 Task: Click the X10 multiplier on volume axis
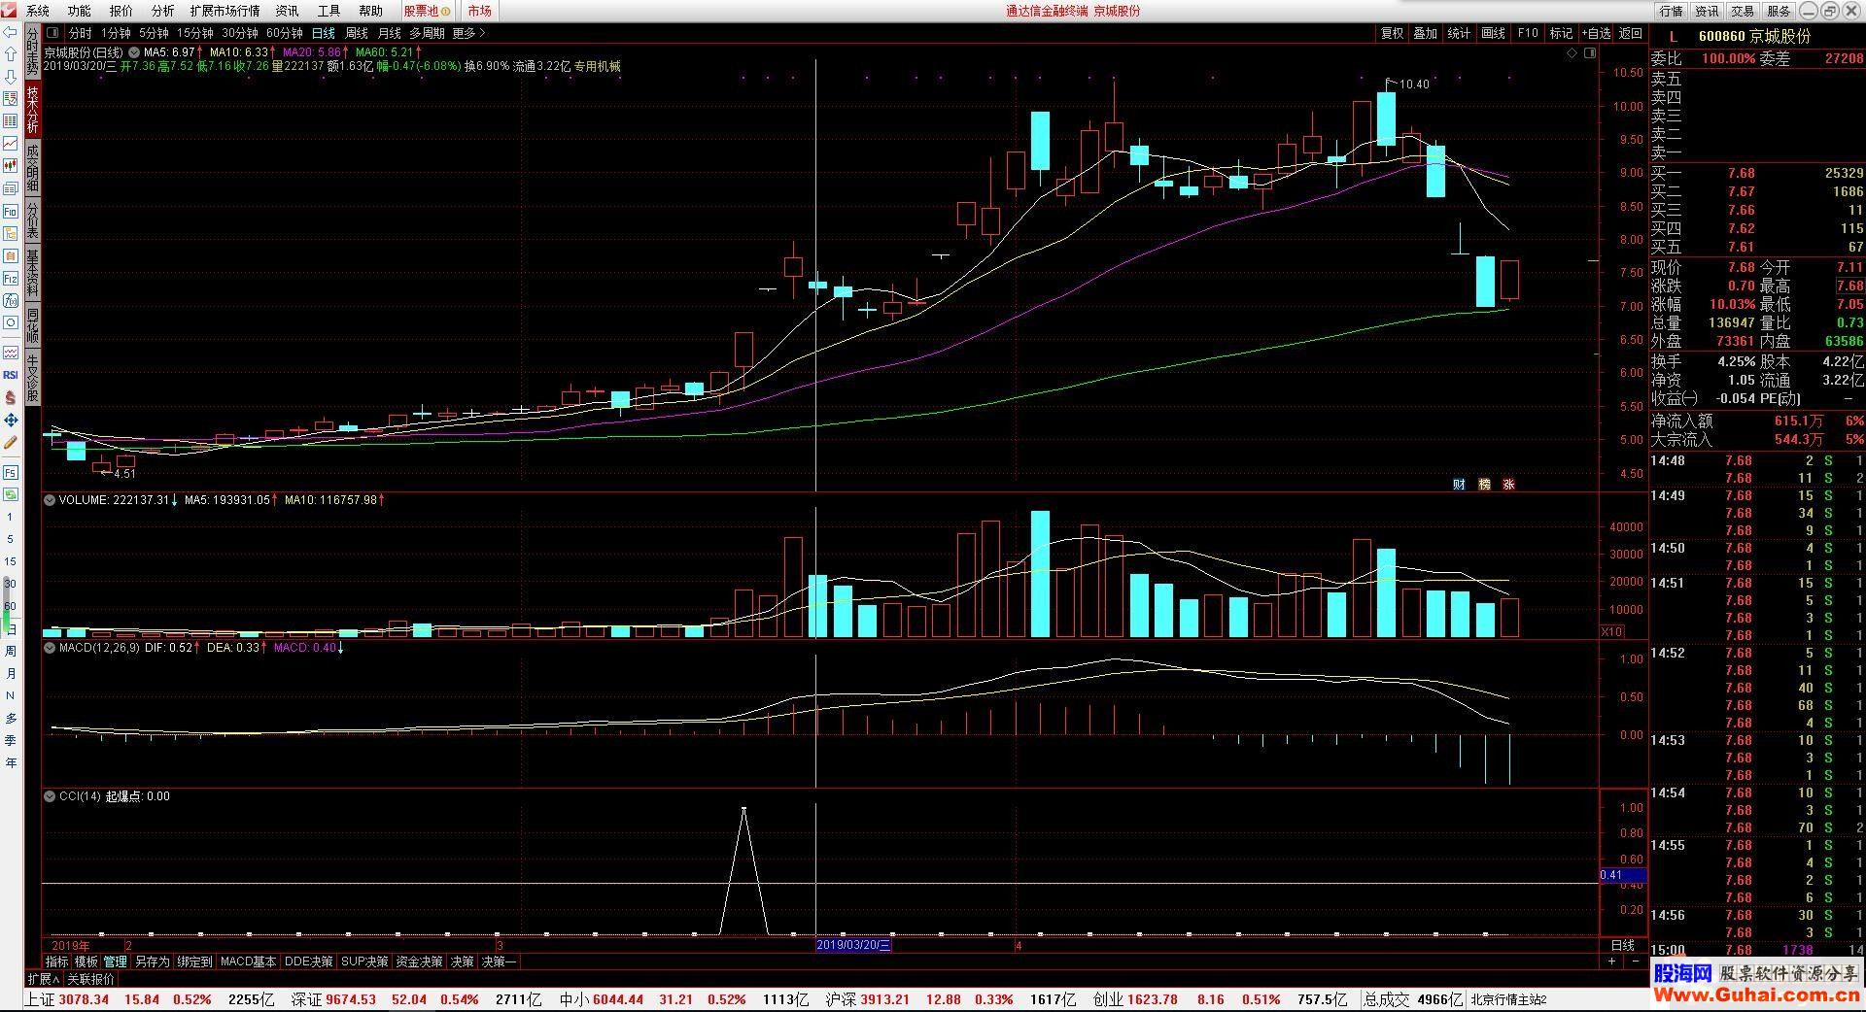click(1611, 632)
